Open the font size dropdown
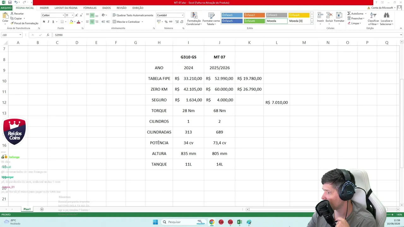Screen dimensions: 404x227 (x=72, y=15)
